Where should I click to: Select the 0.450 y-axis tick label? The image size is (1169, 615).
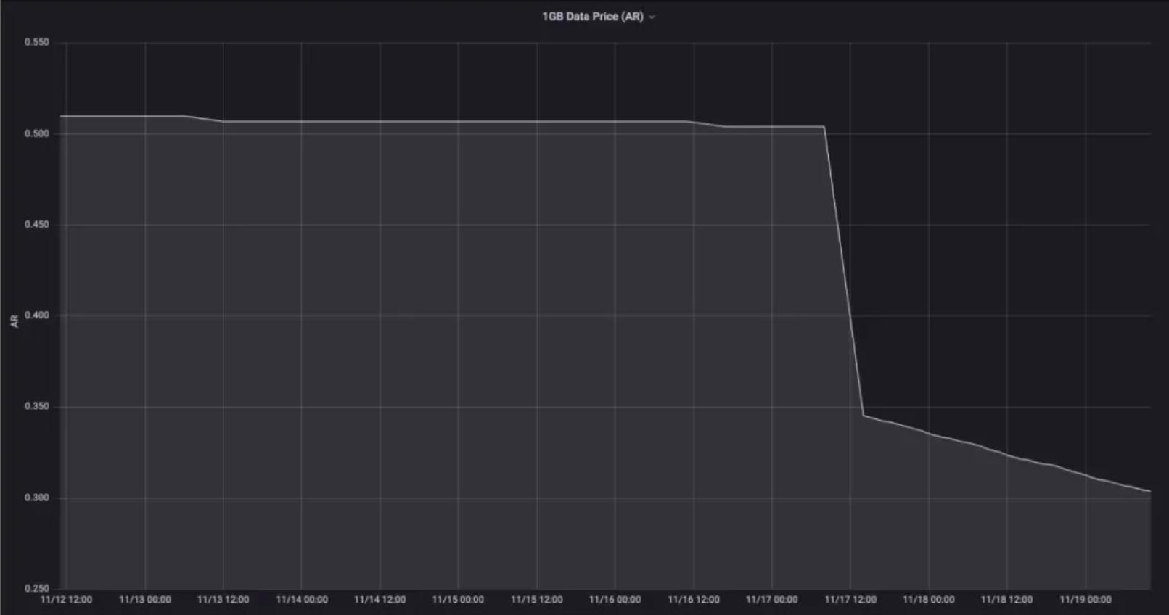pyautogui.click(x=37, y=224)
